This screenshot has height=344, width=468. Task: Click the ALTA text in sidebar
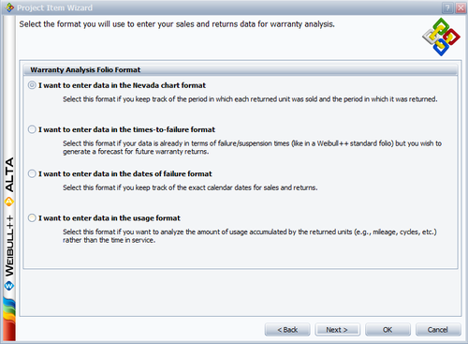tap(9, 174)
